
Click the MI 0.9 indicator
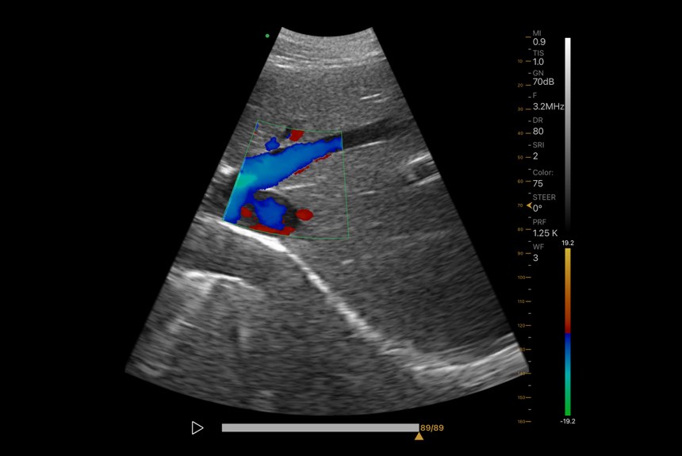539,36
